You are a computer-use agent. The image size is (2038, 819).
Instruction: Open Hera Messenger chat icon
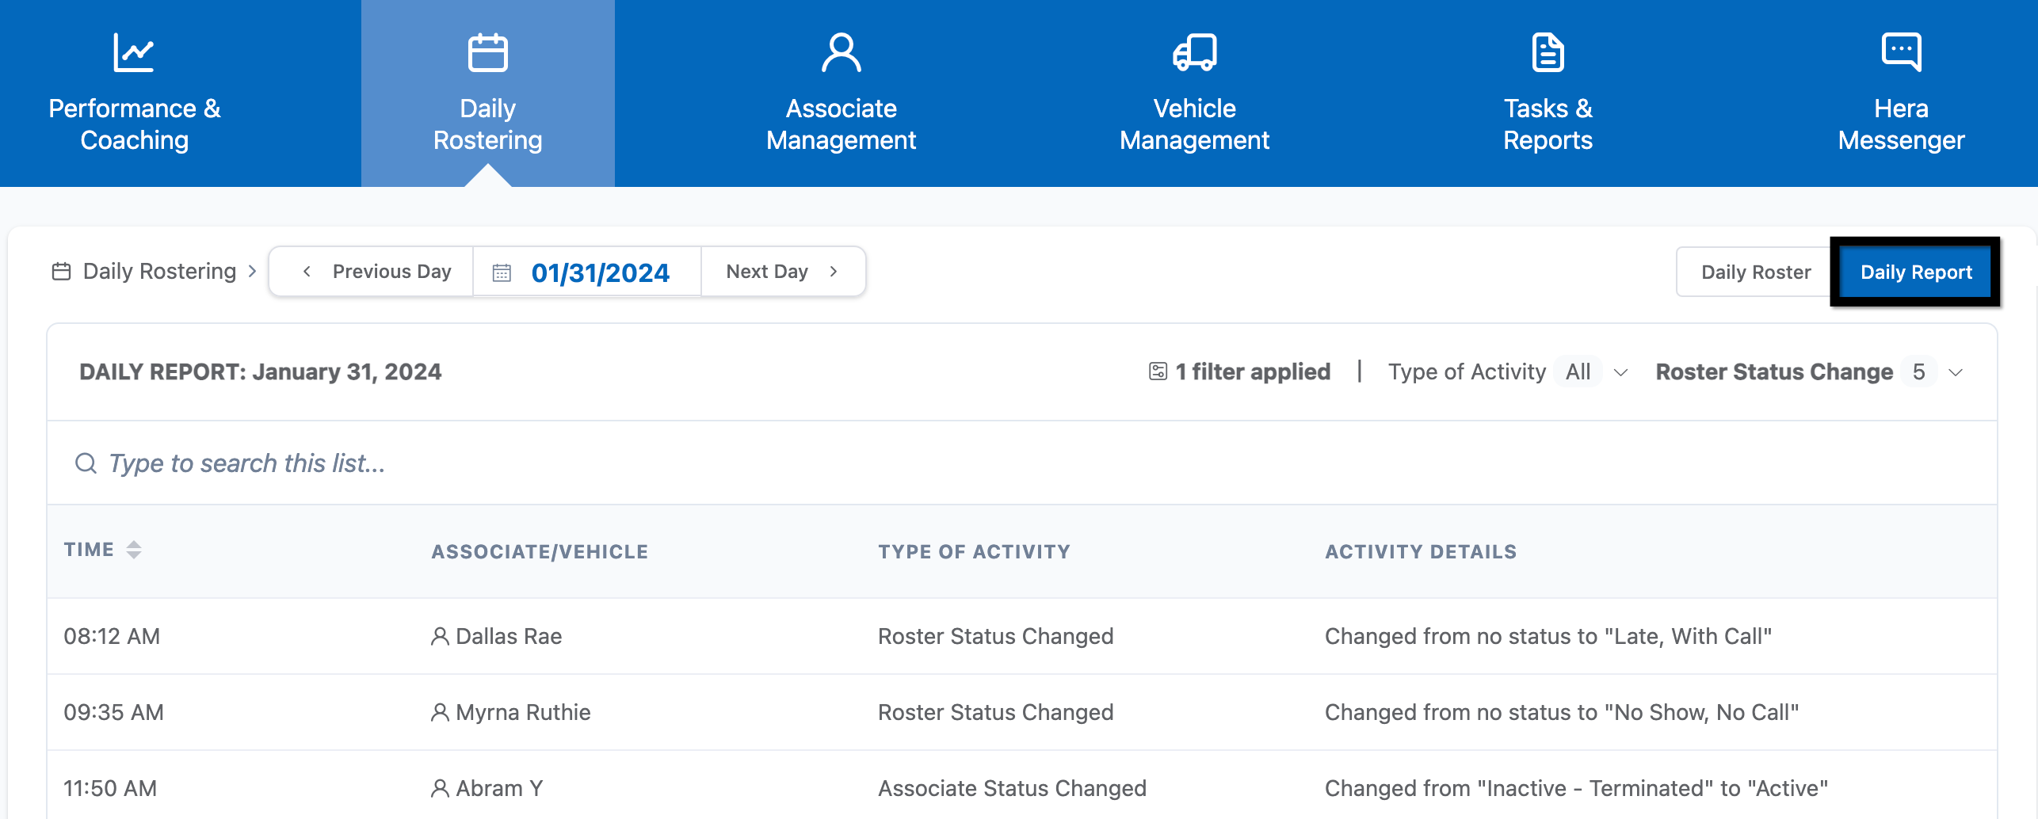pos(1901,53)
